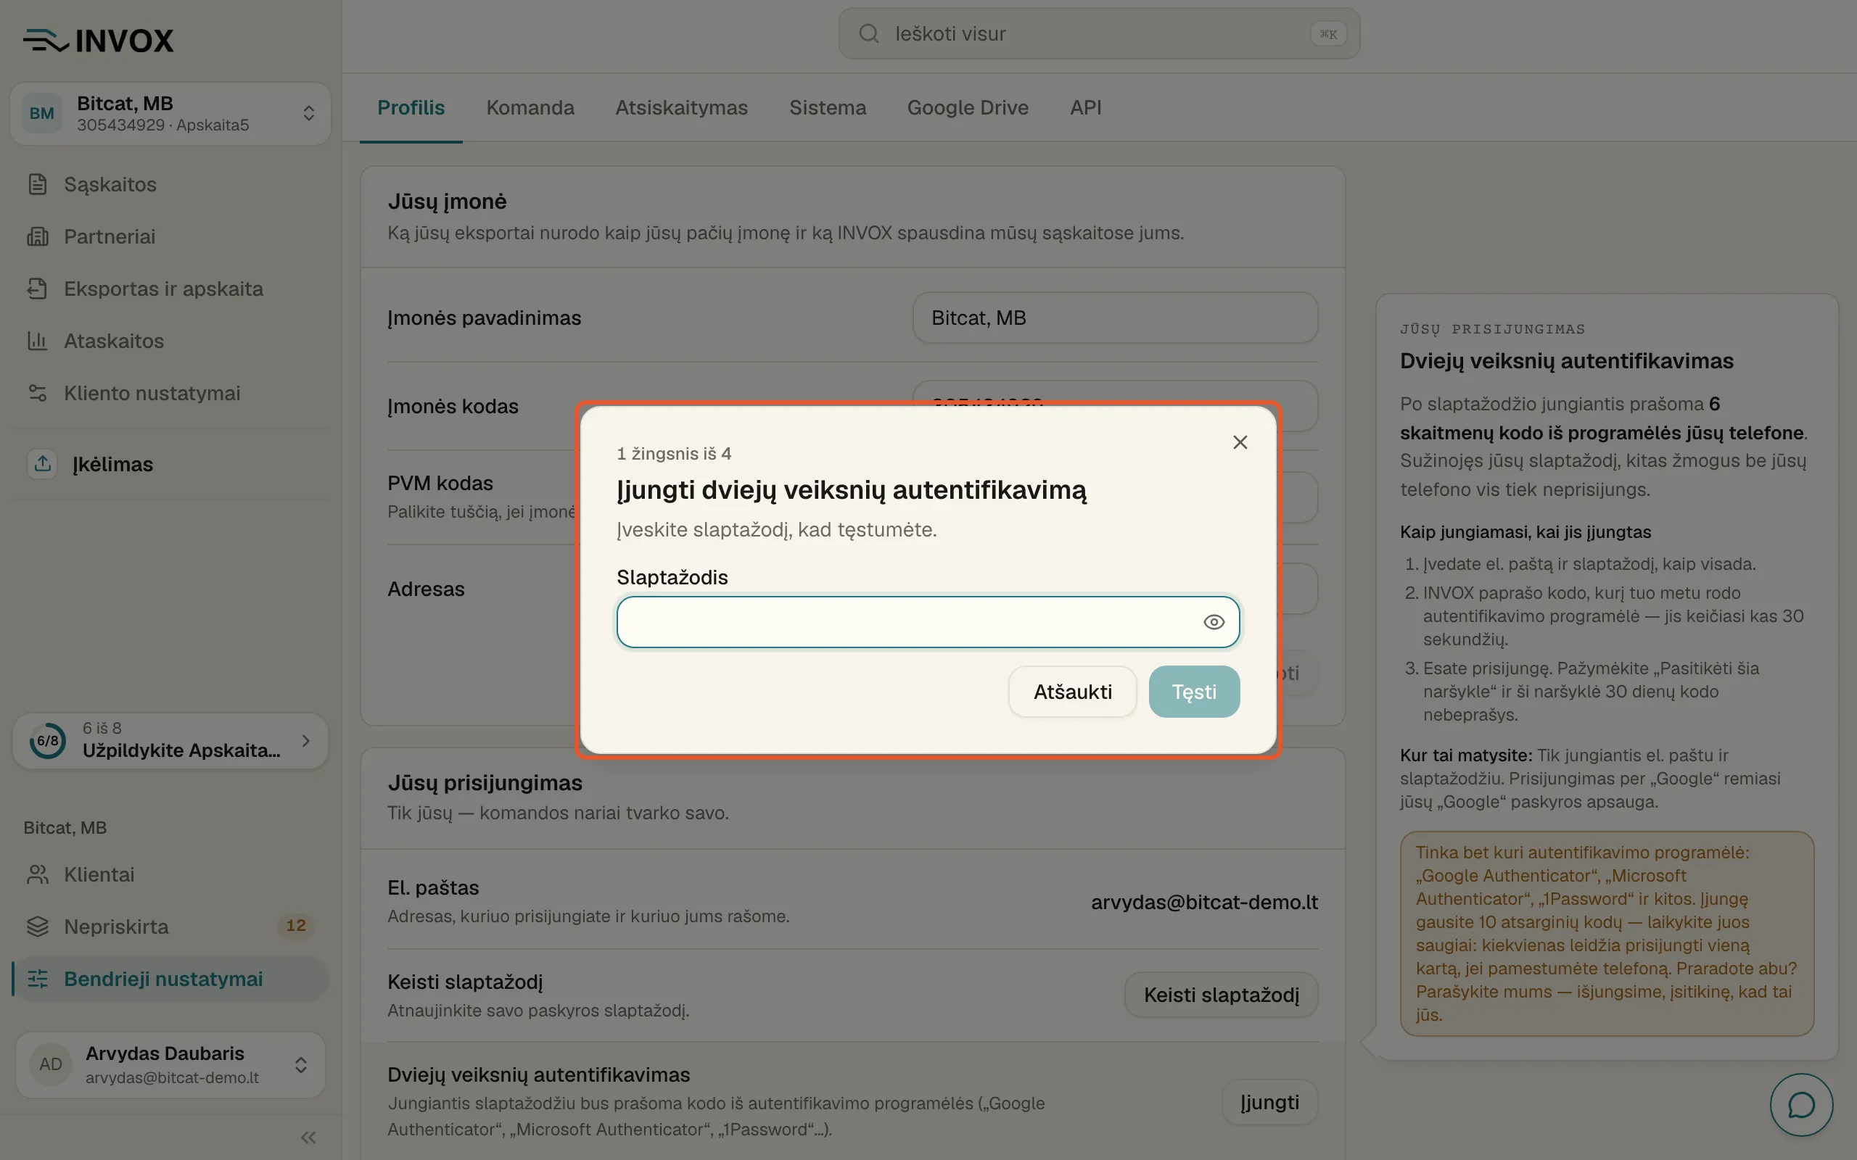Open the Užpildykite Apskaita checklist chevron
1857x1160 pixels.
click(x=306, y=740)
